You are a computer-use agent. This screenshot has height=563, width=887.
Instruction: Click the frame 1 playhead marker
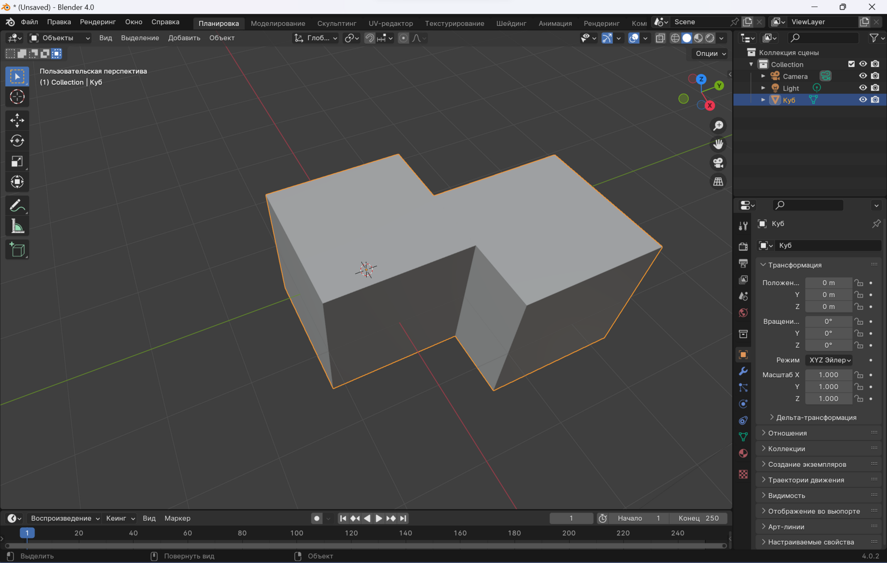[27, 533]
